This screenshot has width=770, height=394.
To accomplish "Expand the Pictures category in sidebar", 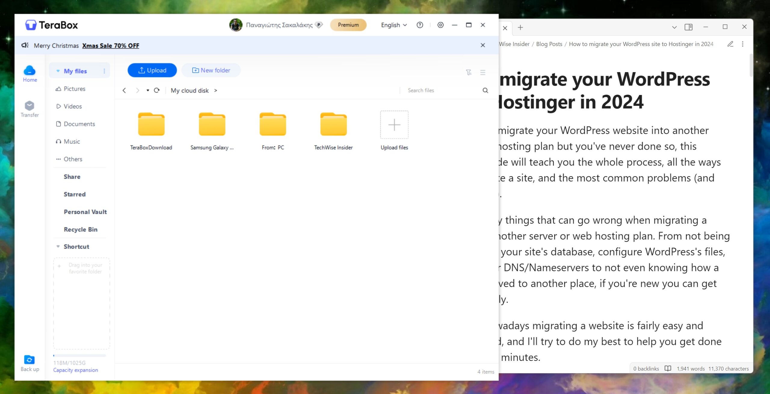I will coord(74,88).
